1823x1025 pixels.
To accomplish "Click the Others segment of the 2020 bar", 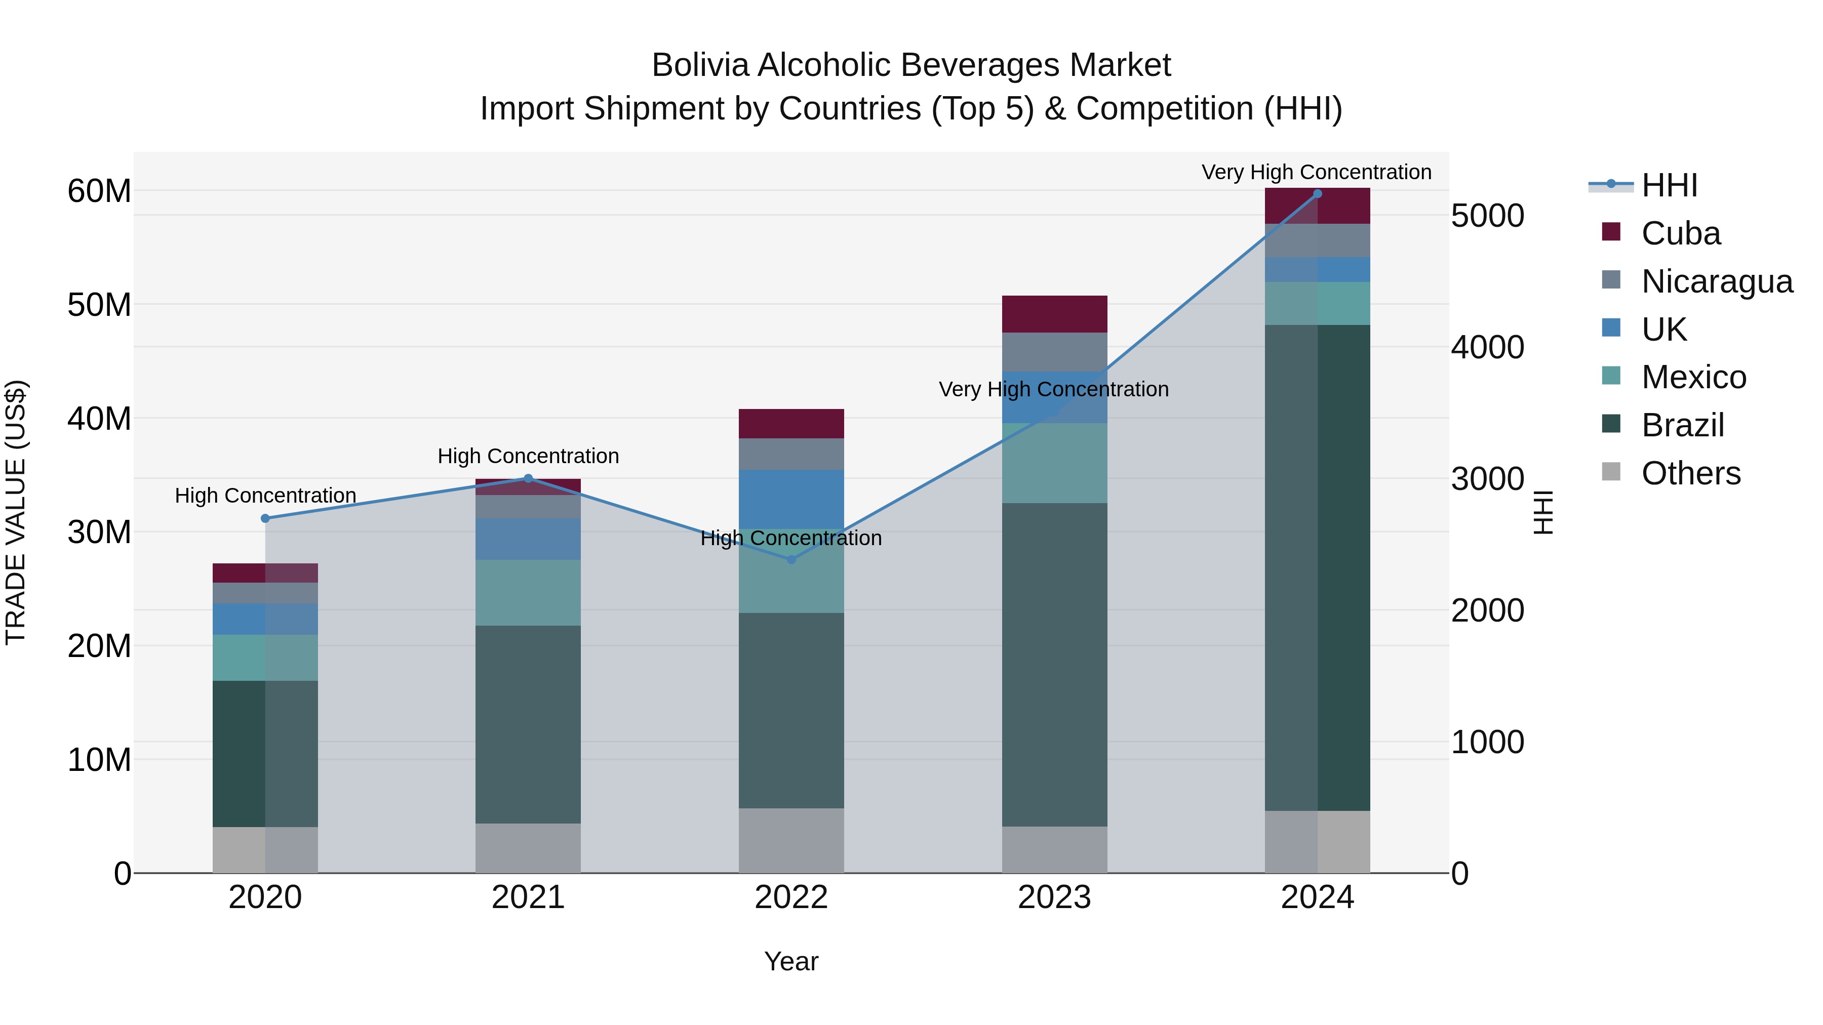I will [x=265, y=849].
